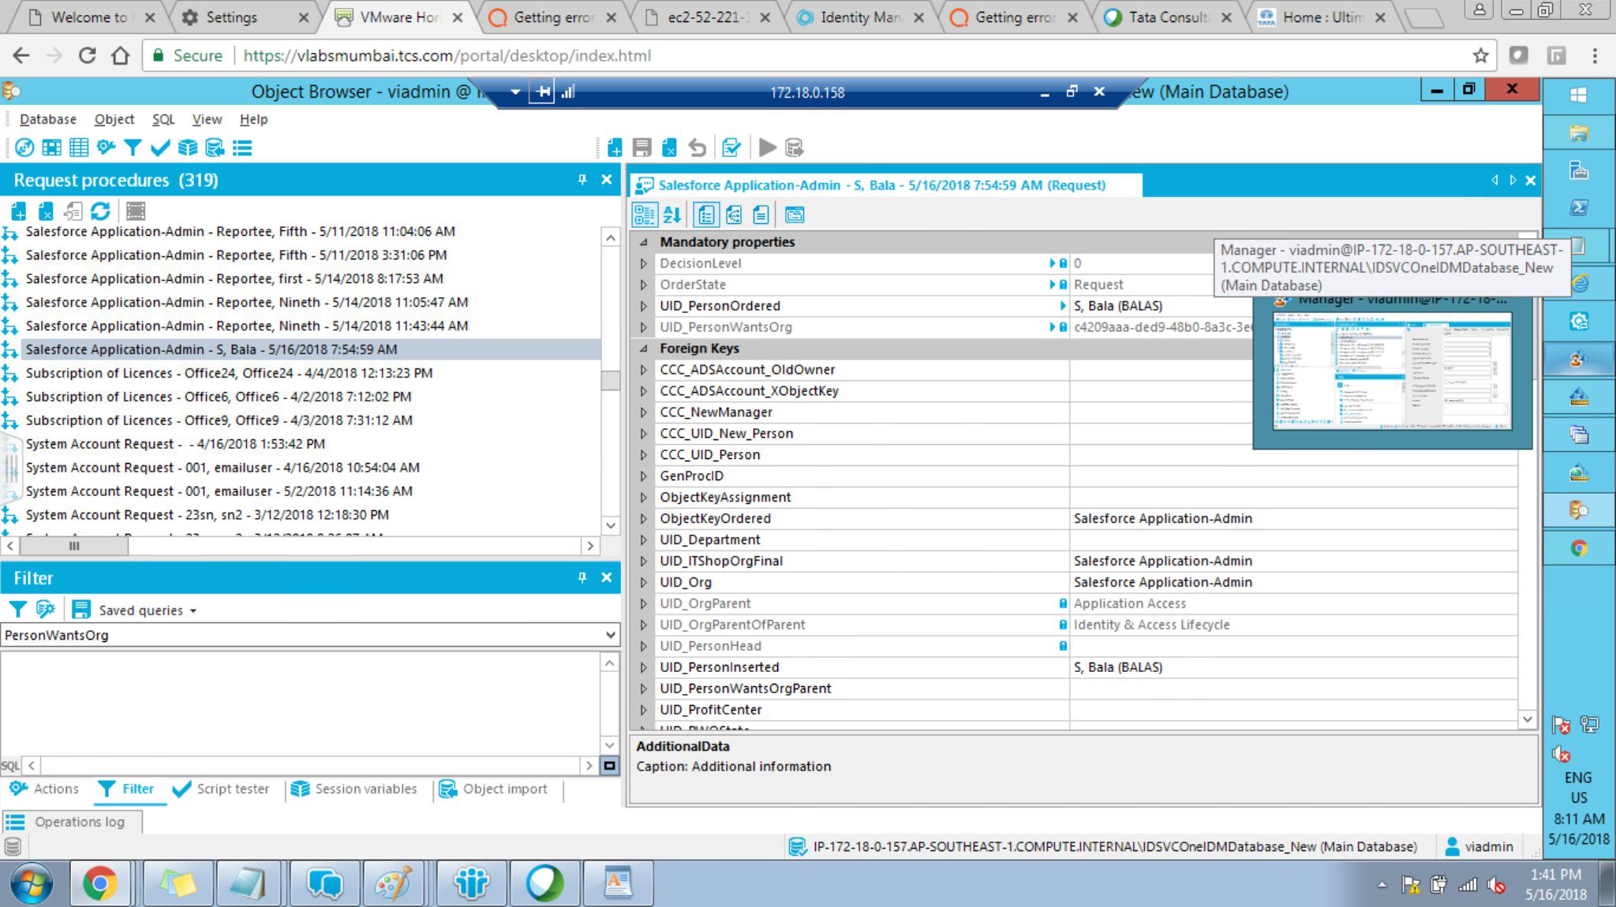Open the Object menu

pos(114,119)
